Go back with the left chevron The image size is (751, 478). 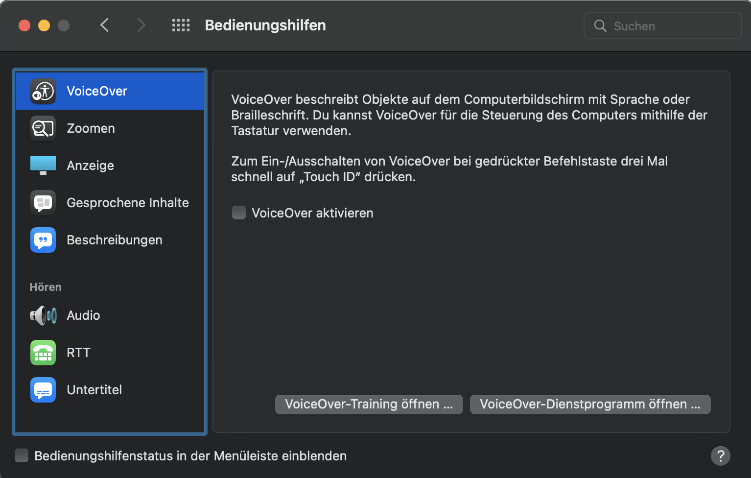(x=104, y=25)
